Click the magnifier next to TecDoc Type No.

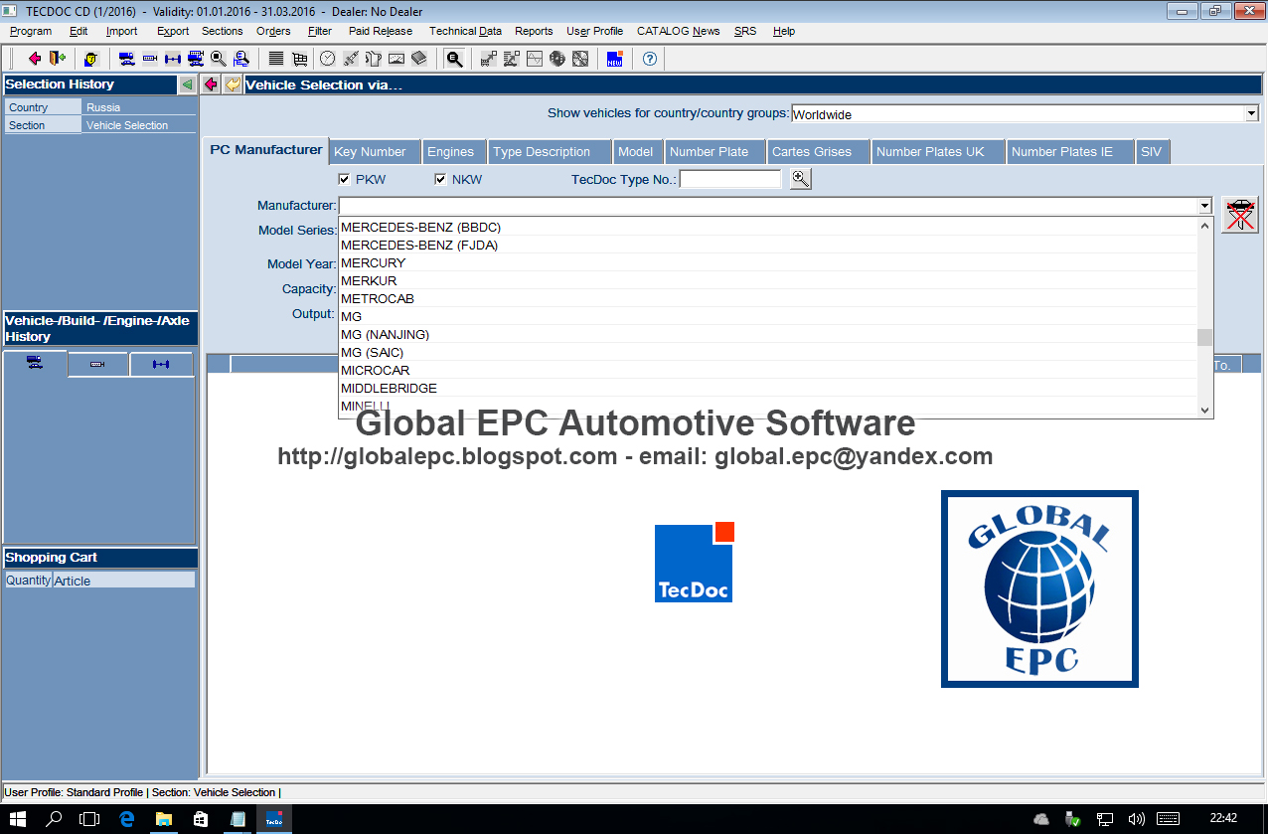(x=801, y=179)
